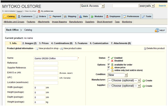Open the Quick Access dropdown

pyautogui.click(x=92, y=6)
